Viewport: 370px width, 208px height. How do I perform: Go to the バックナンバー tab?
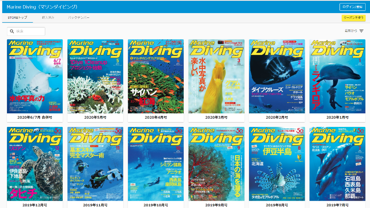(79, 17)
